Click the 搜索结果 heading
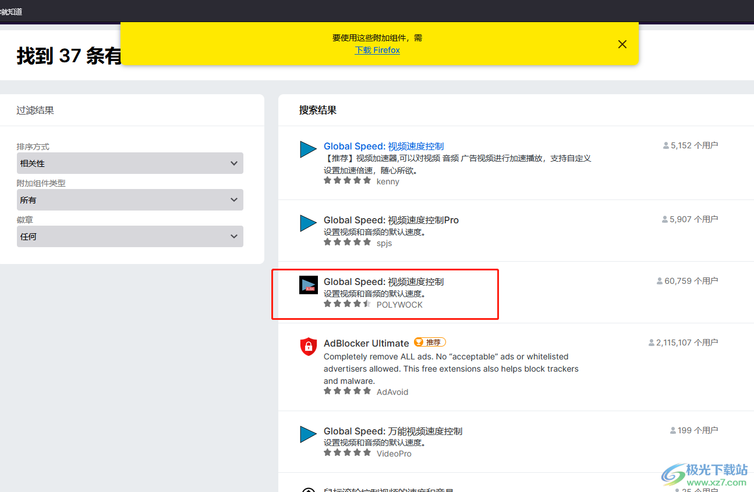The width and height of the screenshot is (754, 492). click(x=318, y=110)
